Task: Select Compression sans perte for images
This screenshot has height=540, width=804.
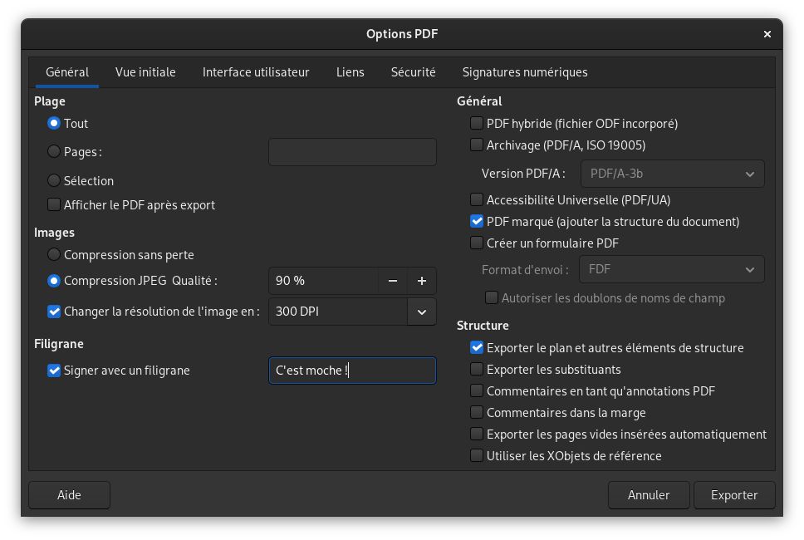Action: pos(54,255)
